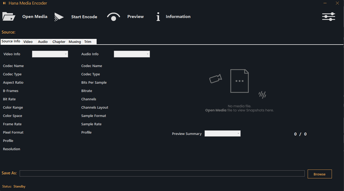Viewport: 344px width, 191px height.
Task: Click the Save As path input field
Action: (162, 173)
